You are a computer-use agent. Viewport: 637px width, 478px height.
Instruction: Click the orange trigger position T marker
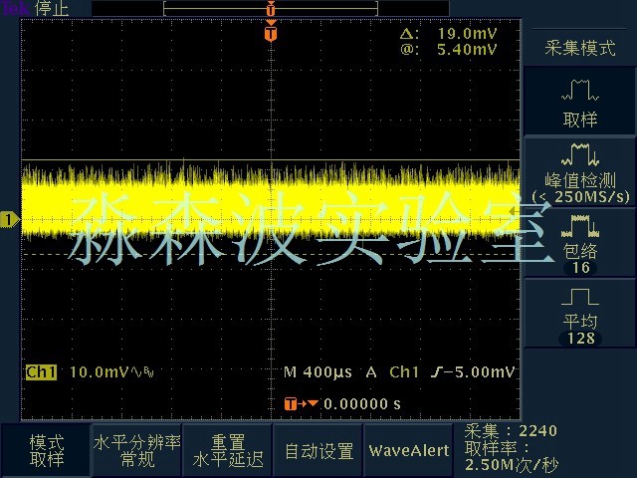271,33
